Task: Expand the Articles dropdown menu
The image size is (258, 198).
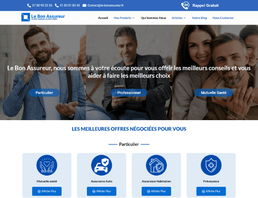Action: [179, 18]
